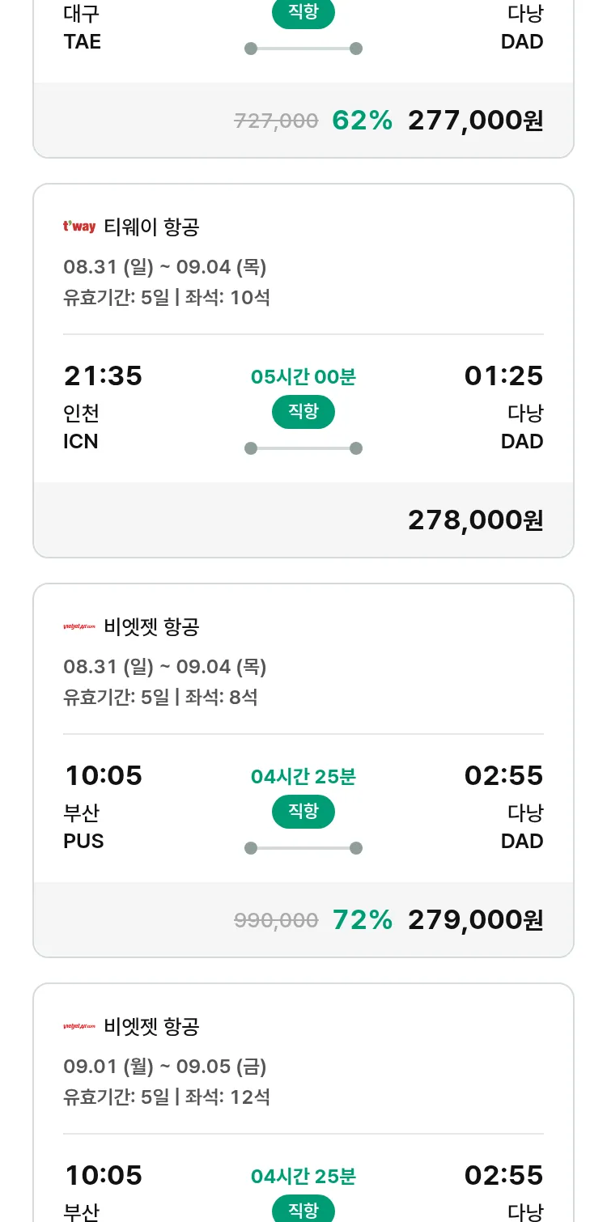Open the 비엣젯 항공 title with 8 seats left
The width and height of the screenshot is (607, 1222).
point(151,627)
